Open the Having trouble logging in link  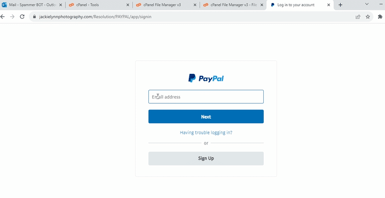click(206, 132)
